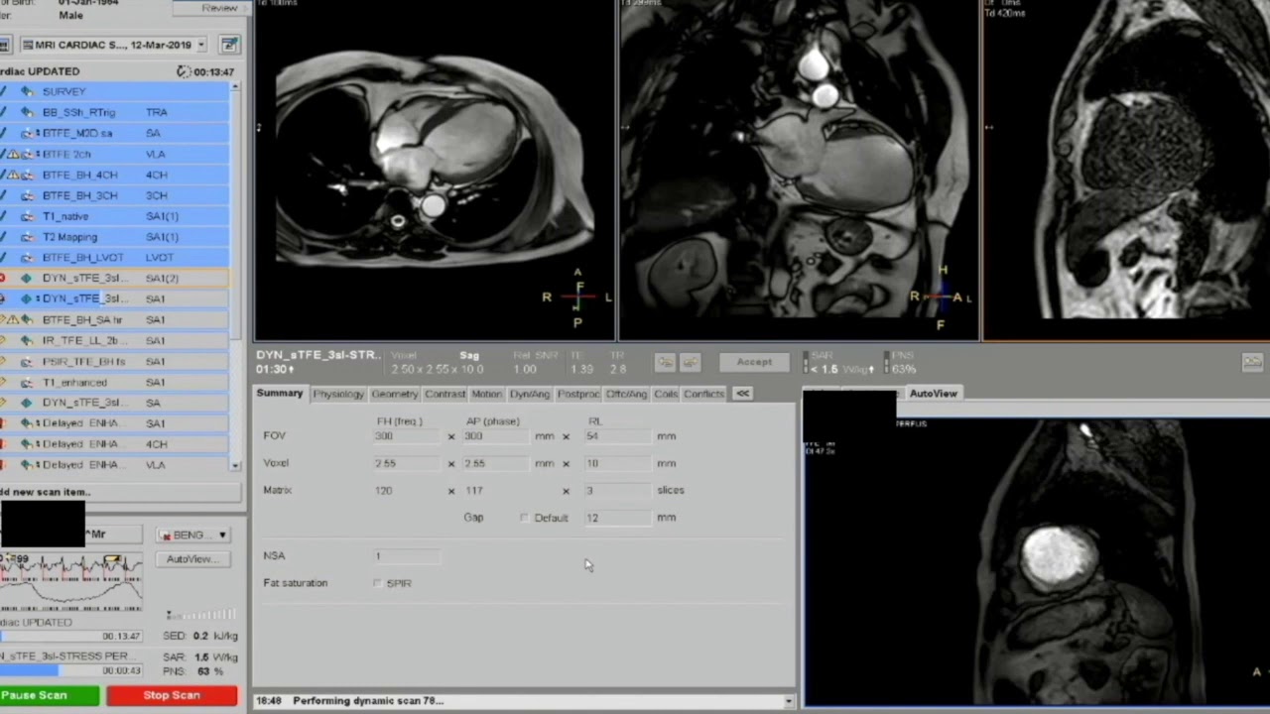Click the previous scan arrow icon near Accept
The width and height of the screenshot is (1270, 714).
[666, 362]
